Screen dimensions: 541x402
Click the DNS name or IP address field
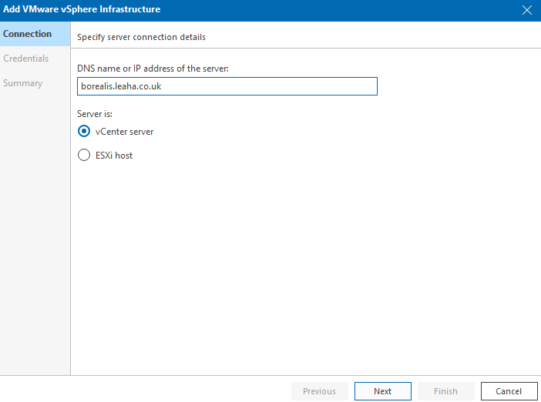tap(227, 86)
